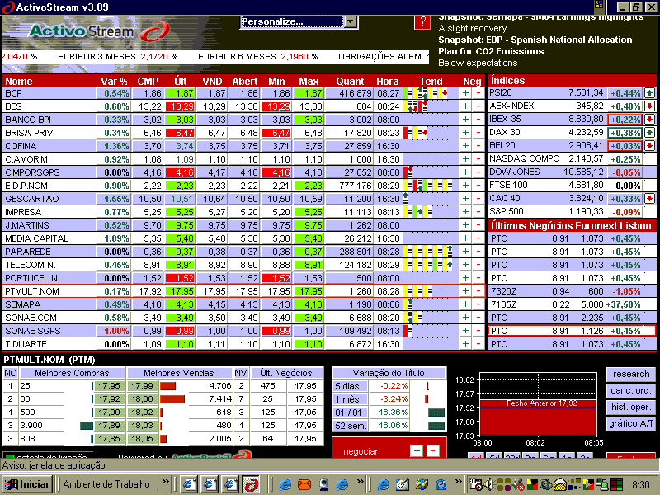The height and width of the screenshot is (495, 660).
Task: Click the '52 sem.' variation label
Action: pyautogui.click(x=351, y=426)
